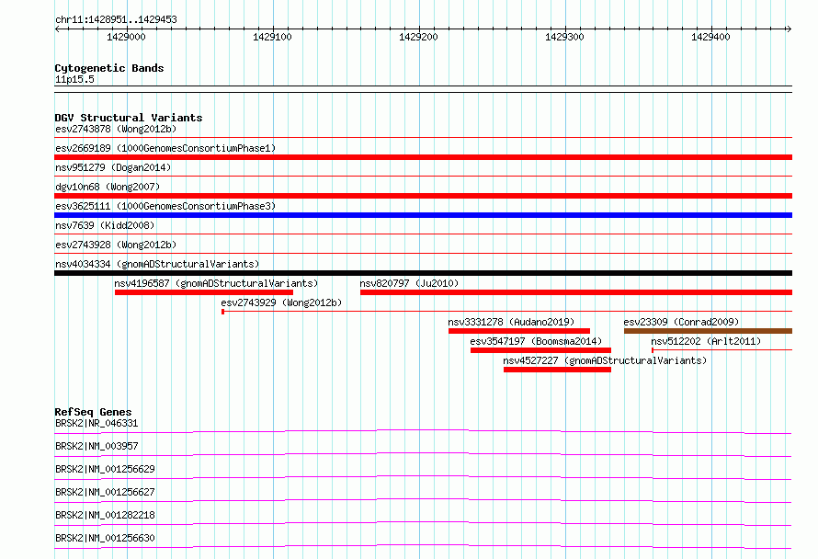The width and height of the screenshot is (818, 559).
Task: Click the RefSeq Genes track title
Action: pyautogui.click(x=93, y=412)
